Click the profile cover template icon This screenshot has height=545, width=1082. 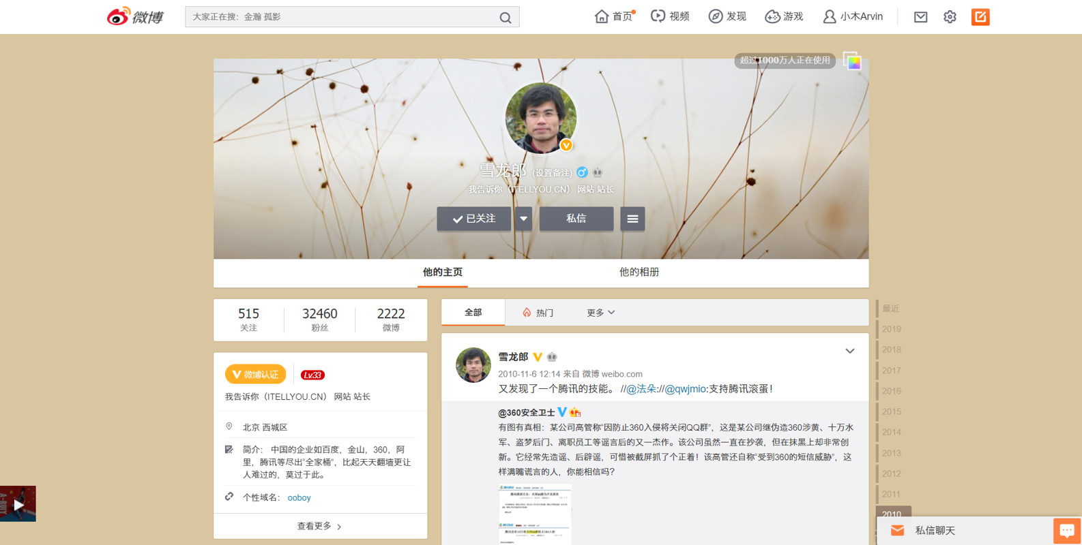[852, 61]
